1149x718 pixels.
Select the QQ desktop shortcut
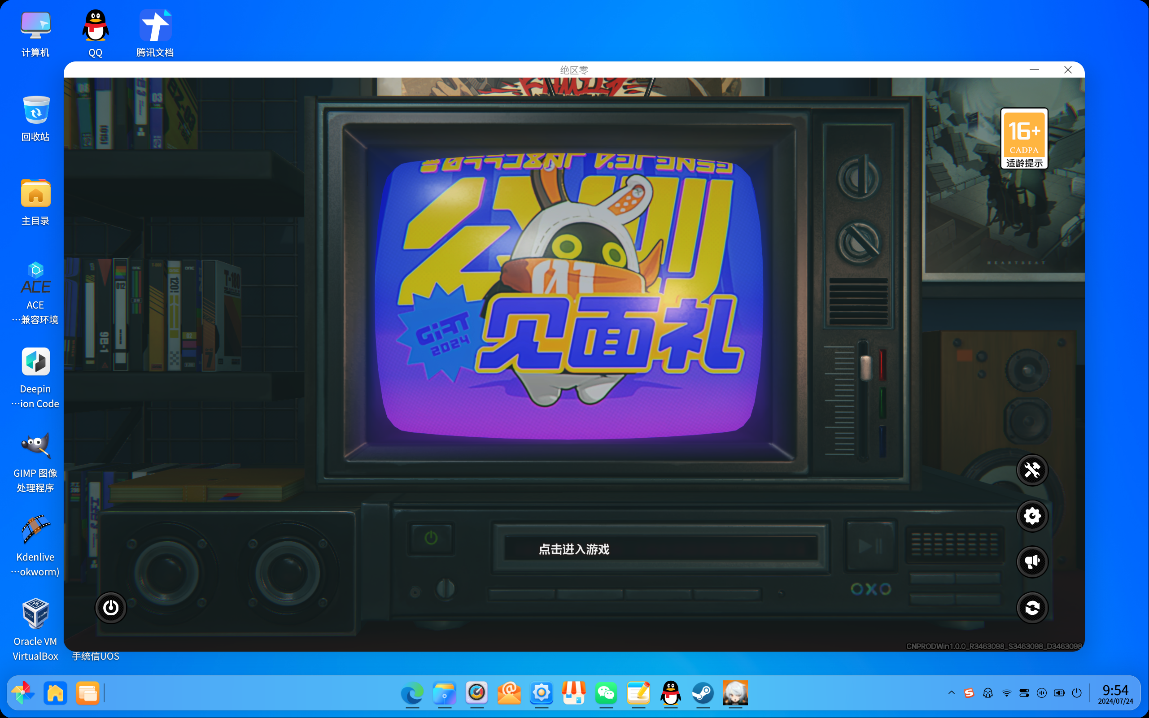[x=96, y=34]
